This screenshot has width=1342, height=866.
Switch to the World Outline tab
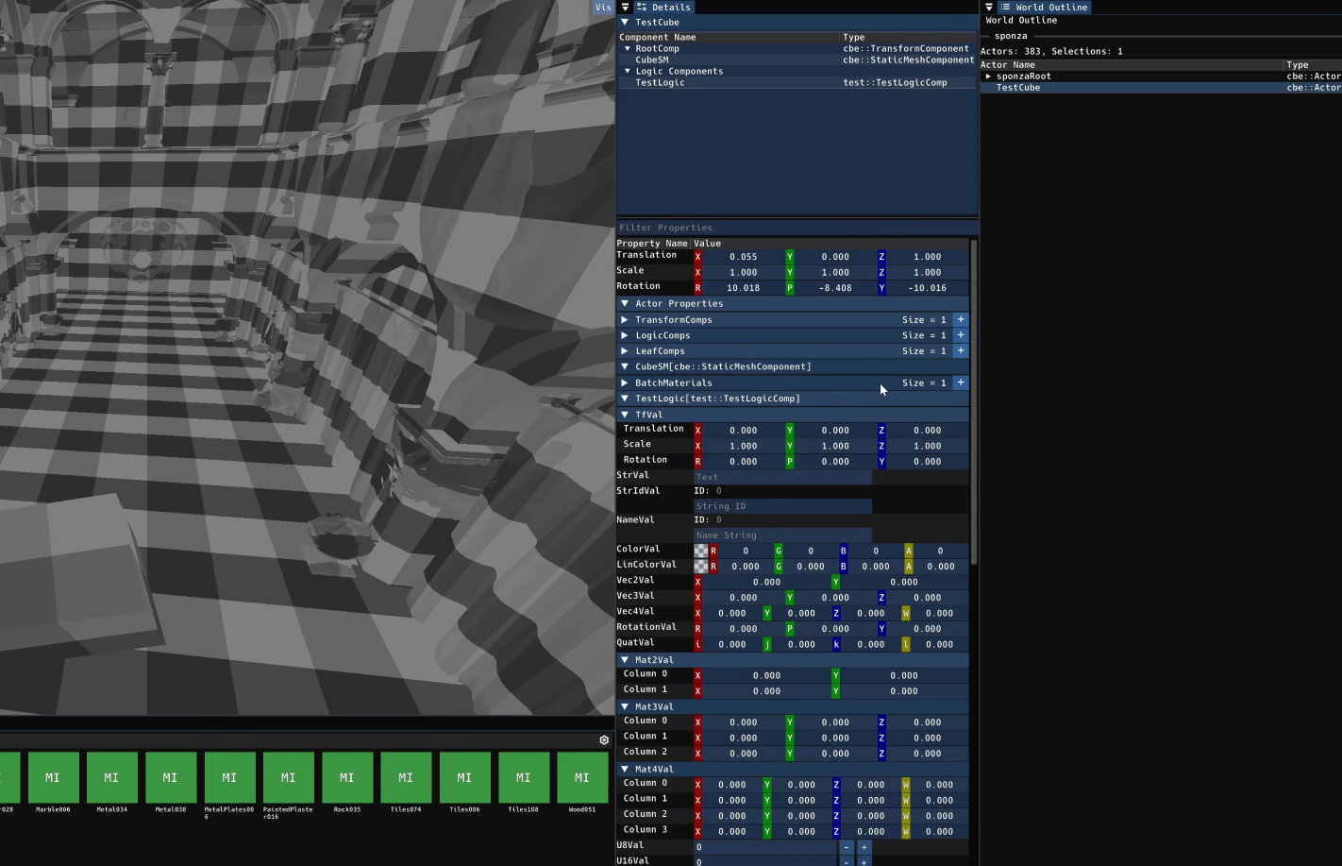tap(1045, 7)
